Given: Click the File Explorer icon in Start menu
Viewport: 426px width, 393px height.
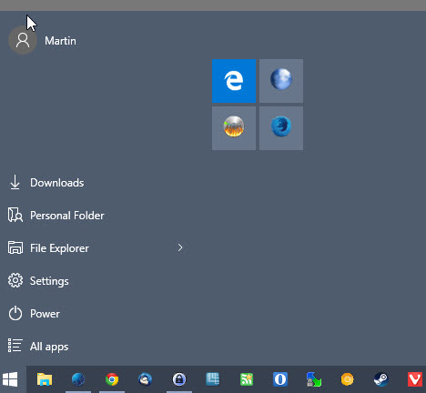Looking at the screenshot, I should point(15,247).
